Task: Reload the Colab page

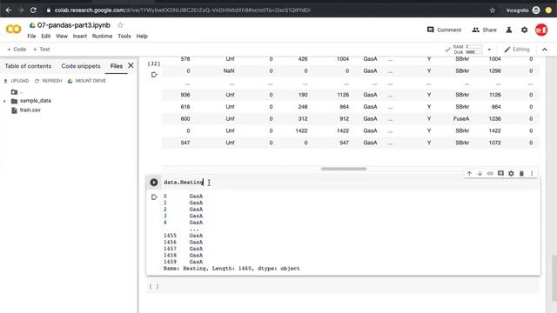Action: coord(33,10)
